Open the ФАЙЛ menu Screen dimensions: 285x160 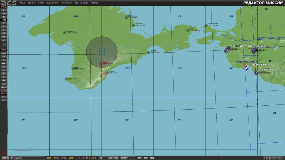(22, 3)
